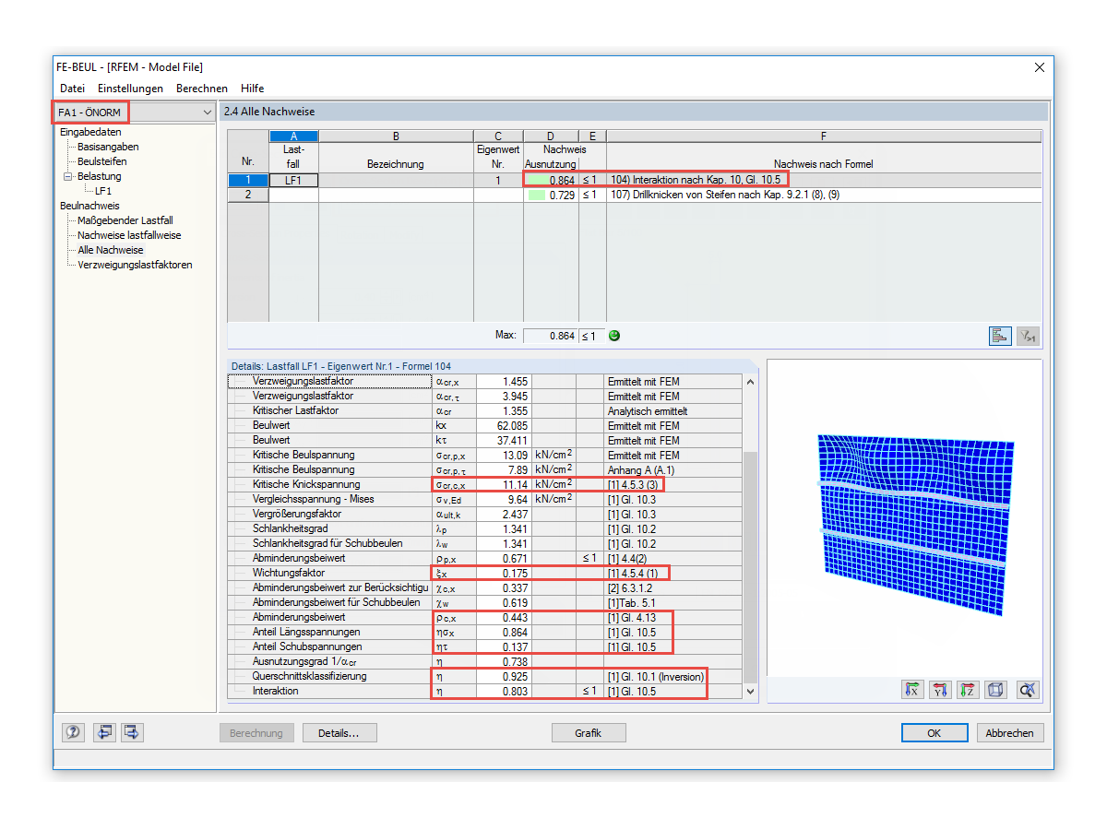Screen dimensions: 1107x830
Task: Click '107) Drillknicken von Steifen' cell
Action: pyautogui.click(x=824, y=196)
